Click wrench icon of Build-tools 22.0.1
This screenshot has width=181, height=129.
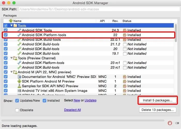pos(19,39)
